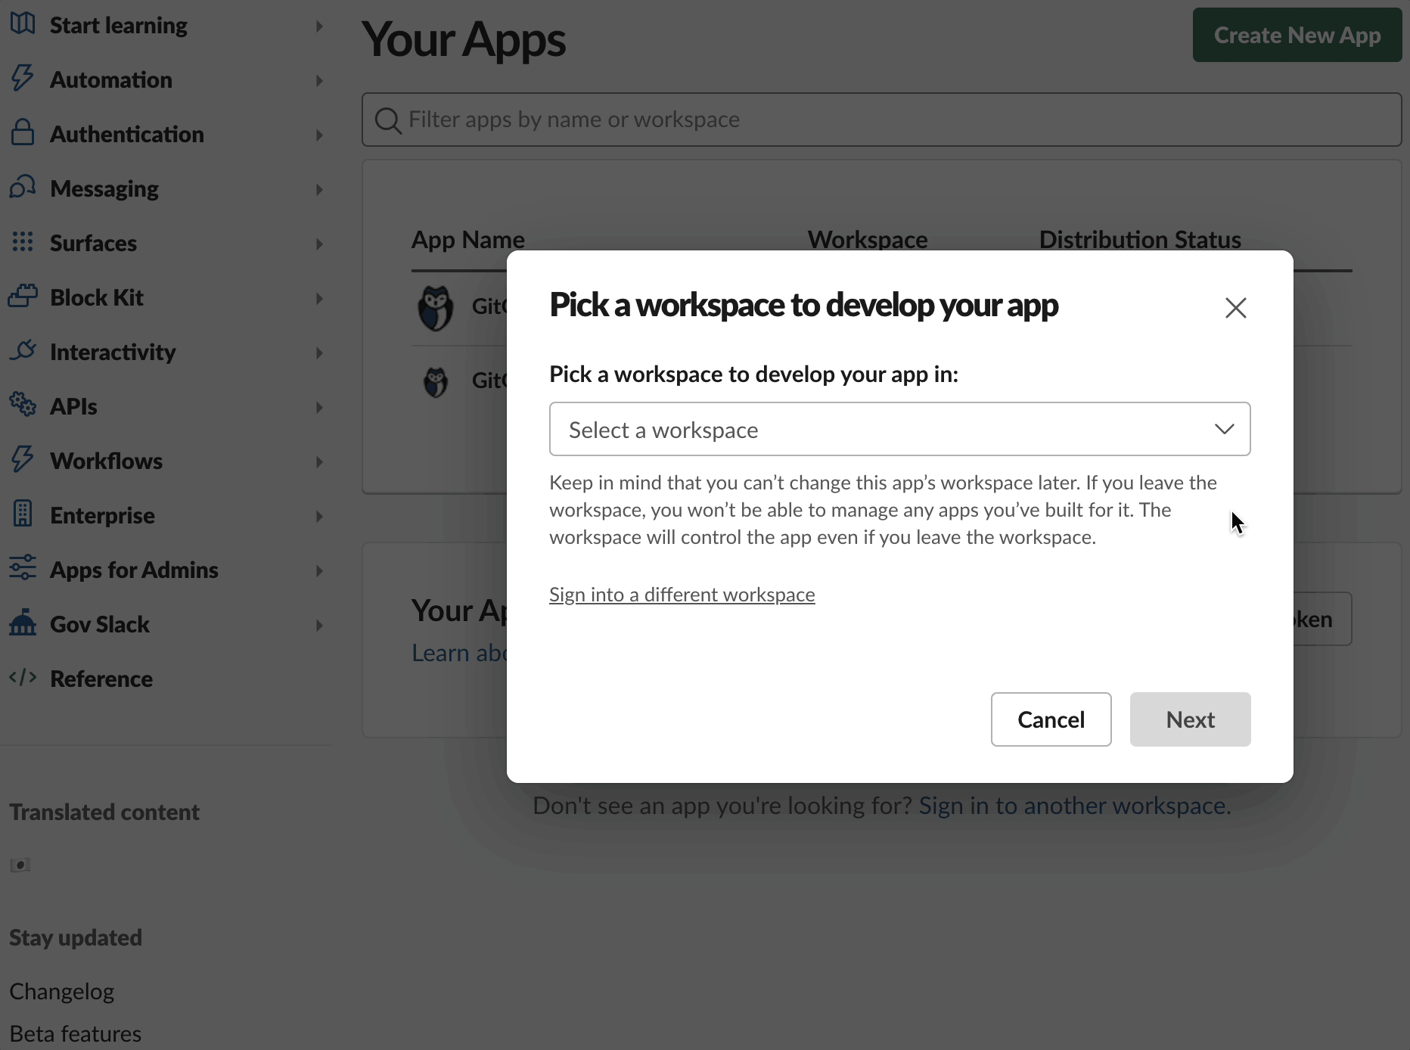
Task: Click the Apps for Admins sliders icon
Action: point(23,568)
